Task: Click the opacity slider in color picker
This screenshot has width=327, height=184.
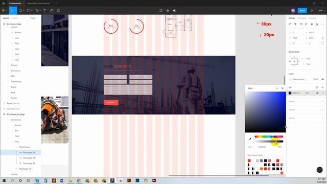Action: click(x=269, y=142)
